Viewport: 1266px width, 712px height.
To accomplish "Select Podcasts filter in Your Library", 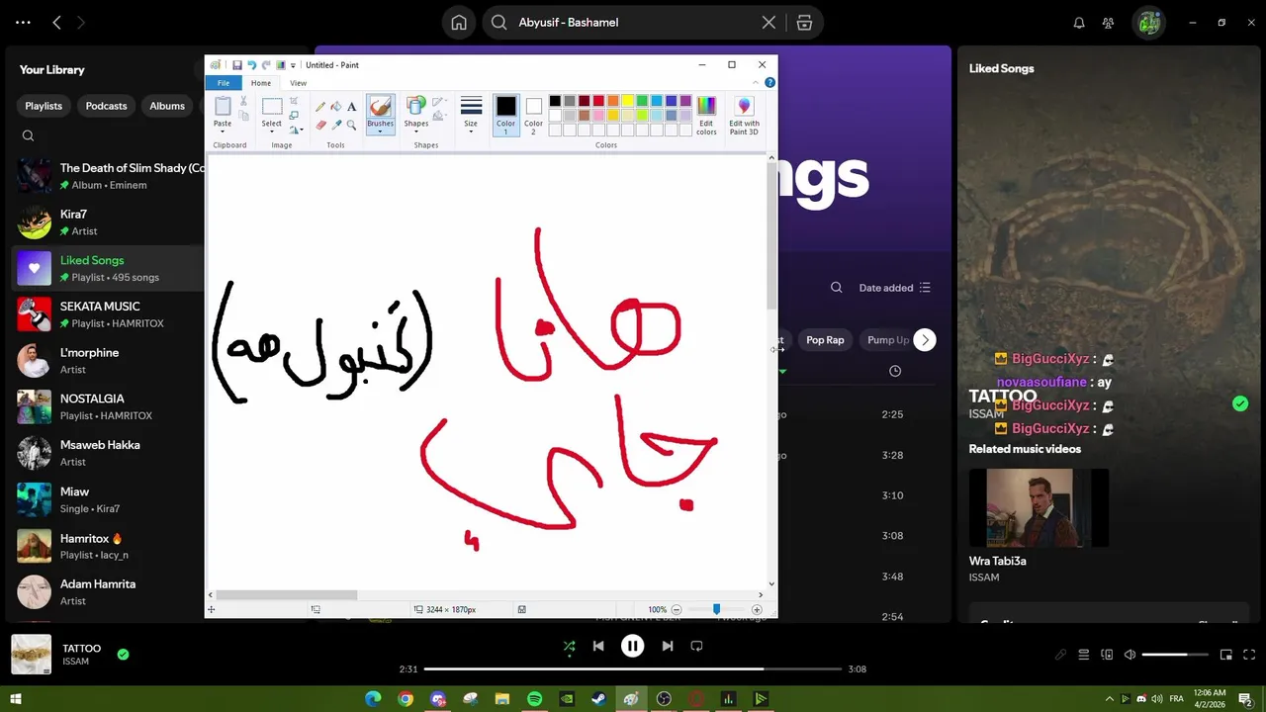I will click(x=106, y=106).
